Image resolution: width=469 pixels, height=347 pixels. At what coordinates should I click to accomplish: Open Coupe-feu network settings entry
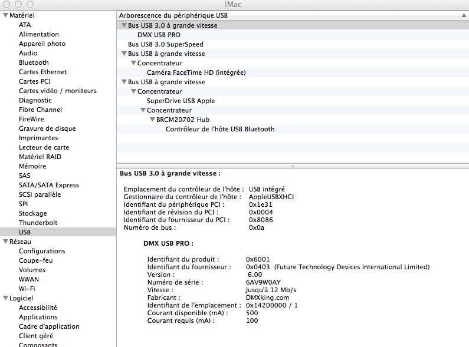35,260
